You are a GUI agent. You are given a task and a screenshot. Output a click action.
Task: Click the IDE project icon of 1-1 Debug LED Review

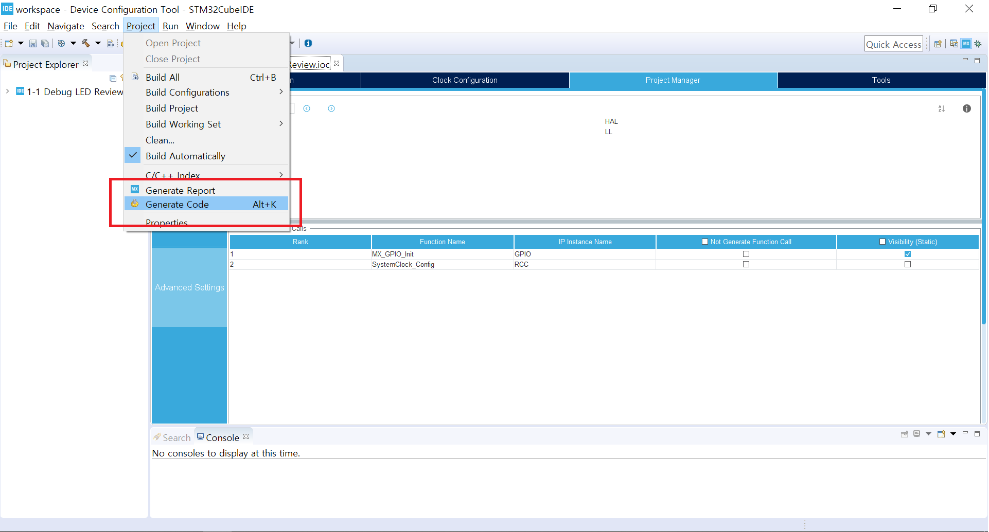tap(20, 91)
